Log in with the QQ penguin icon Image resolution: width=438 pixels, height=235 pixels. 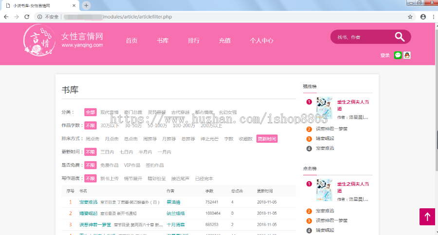pyautogui.click(x=407, y=55)
